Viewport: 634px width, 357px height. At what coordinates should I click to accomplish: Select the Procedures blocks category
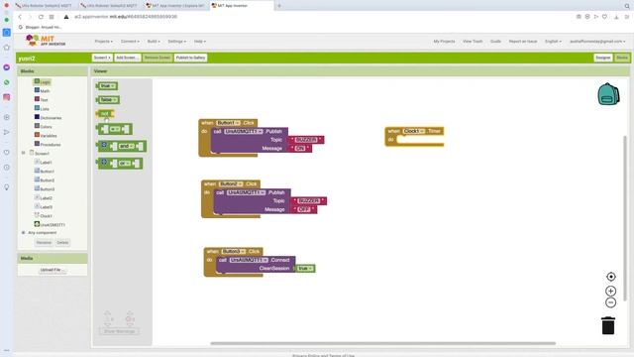(x=51, y=145)
